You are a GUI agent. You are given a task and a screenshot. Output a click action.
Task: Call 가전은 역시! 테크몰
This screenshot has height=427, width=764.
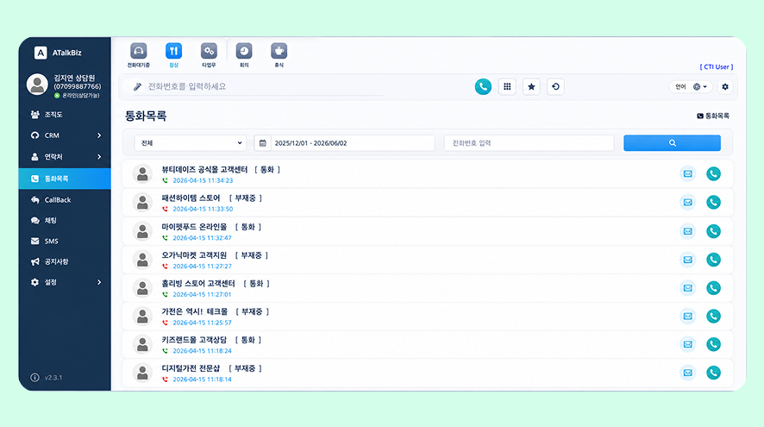click(x=713, y=317)
